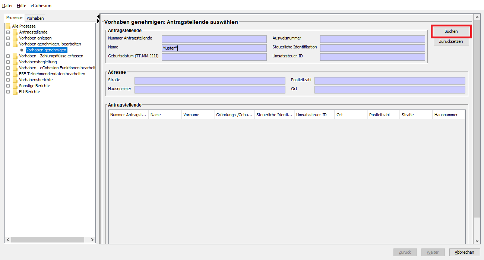The image size is (484, 260).
Task: Expand the EU-Berichte tree node
Action: (x=8, y=92)
